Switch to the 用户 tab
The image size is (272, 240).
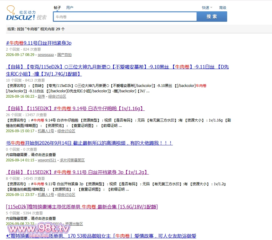69,8
